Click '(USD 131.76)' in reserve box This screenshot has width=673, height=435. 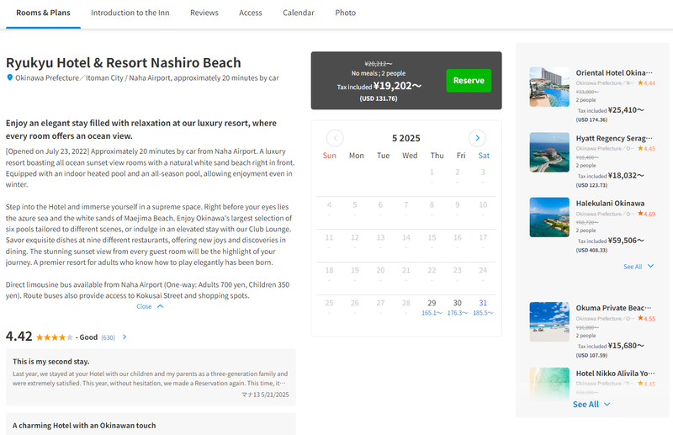[379, 98]
